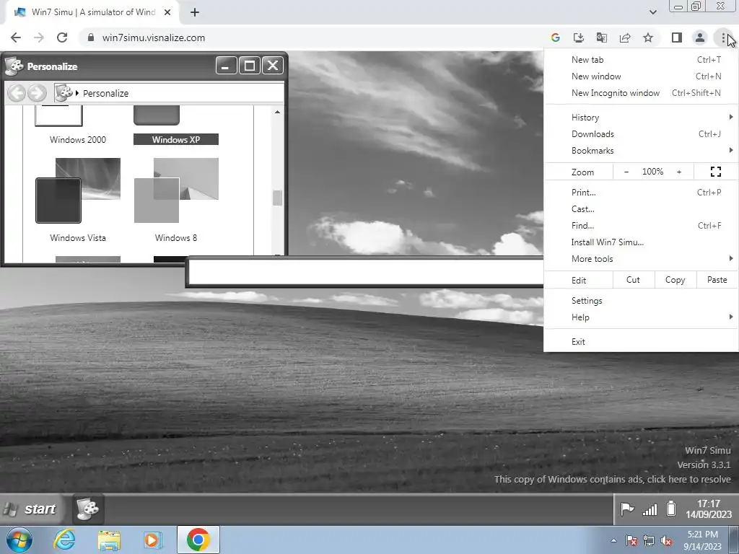Reload the page with the refresh icon
This screenshot has height=554, width=739.
[x=62, y=38]
